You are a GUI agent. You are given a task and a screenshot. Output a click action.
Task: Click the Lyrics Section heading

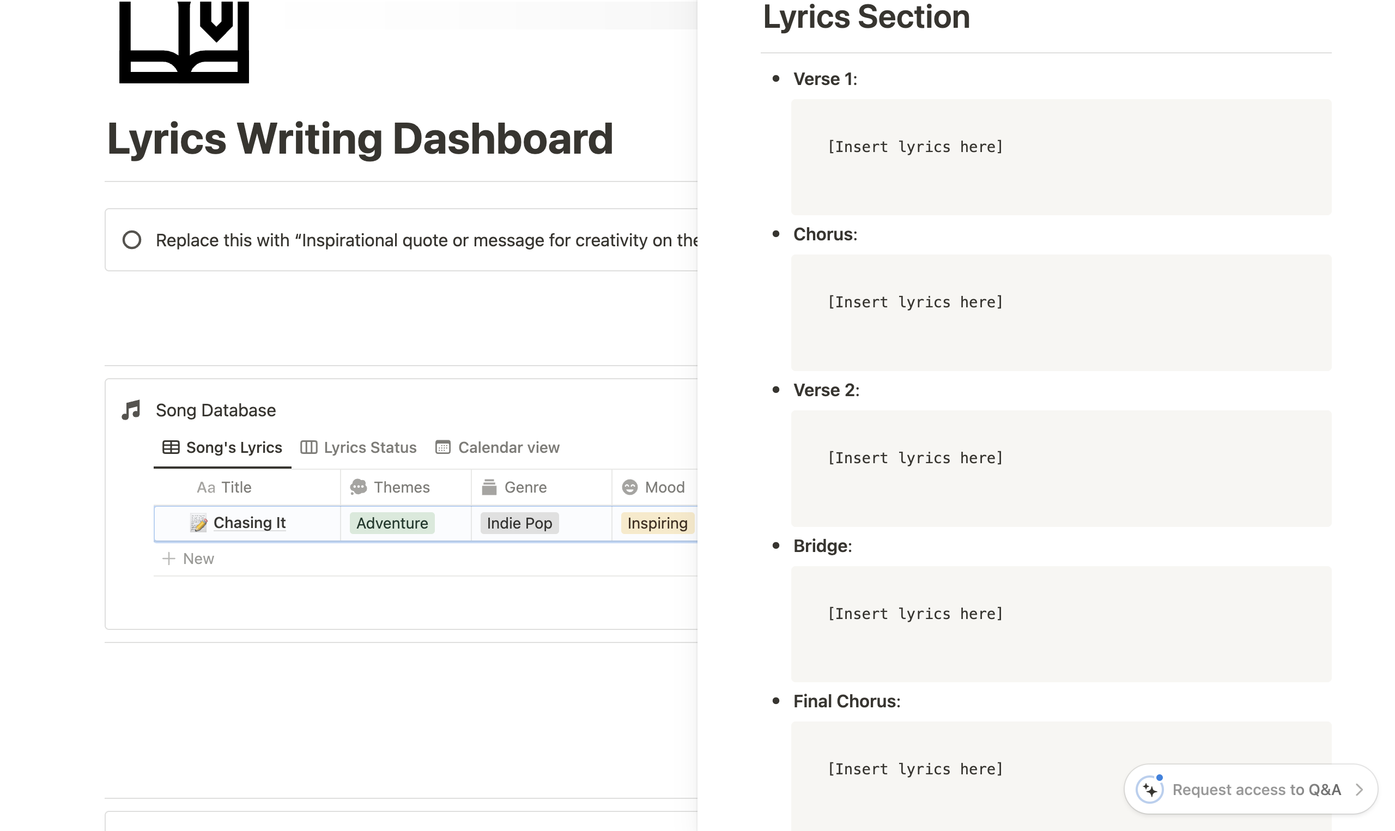(x=866, y=17)
